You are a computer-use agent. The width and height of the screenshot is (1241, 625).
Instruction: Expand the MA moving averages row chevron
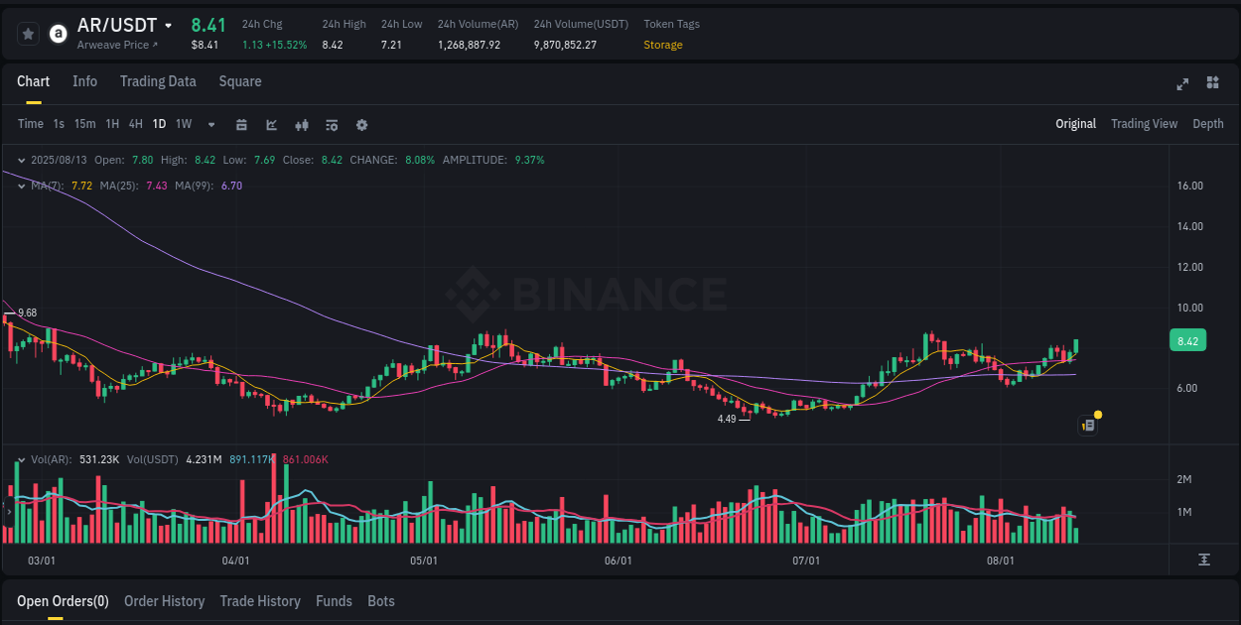point(21,186)
